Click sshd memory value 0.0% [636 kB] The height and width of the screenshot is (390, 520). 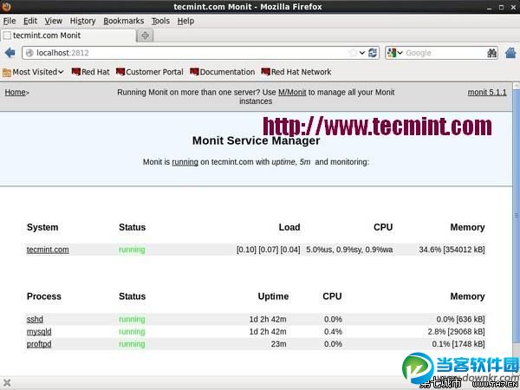pos(460,319)
